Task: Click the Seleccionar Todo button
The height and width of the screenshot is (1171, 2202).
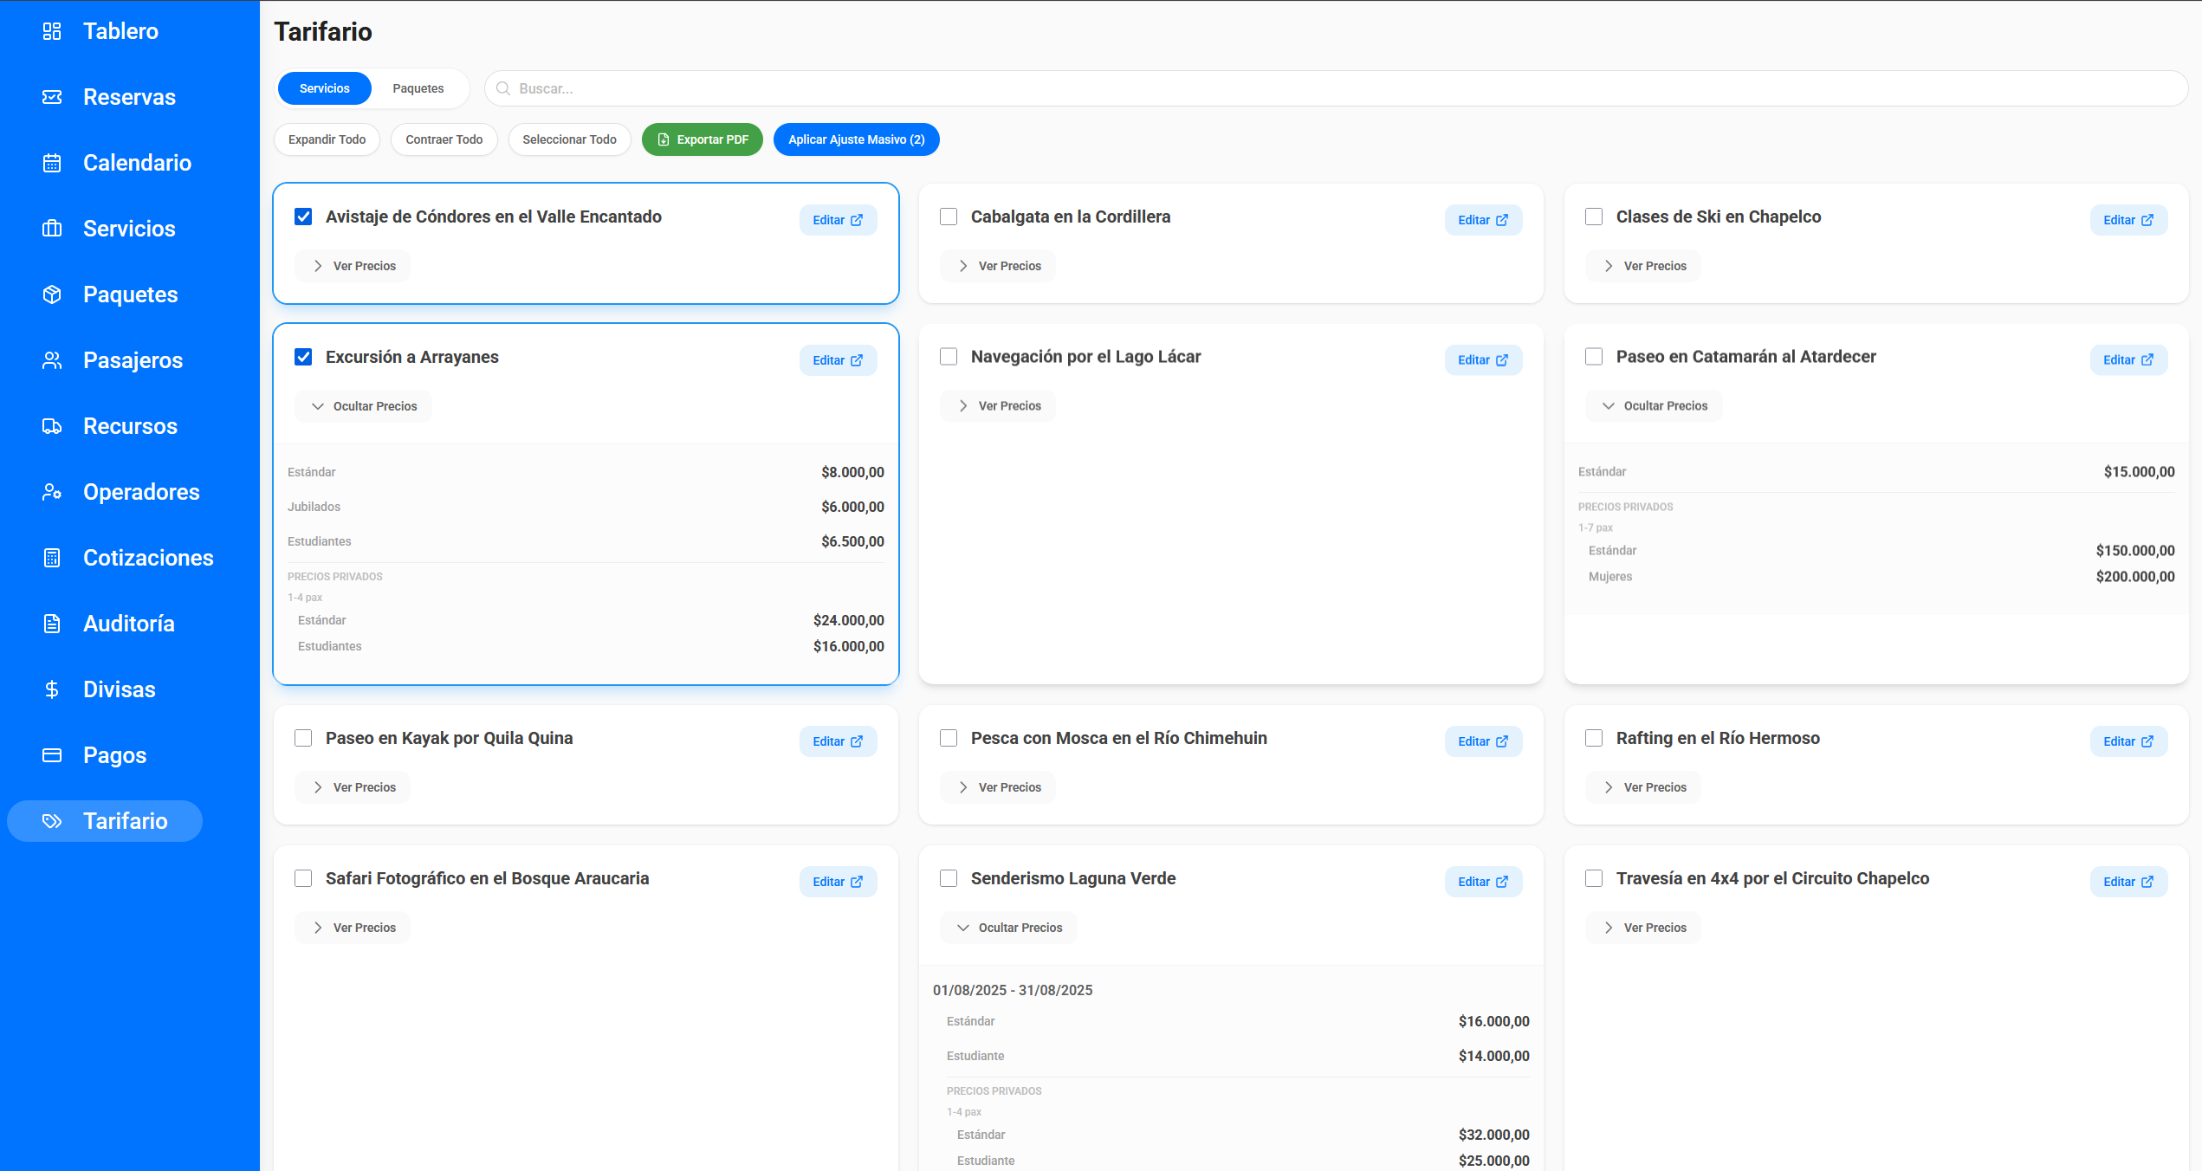Action: (x=570, y=139)
